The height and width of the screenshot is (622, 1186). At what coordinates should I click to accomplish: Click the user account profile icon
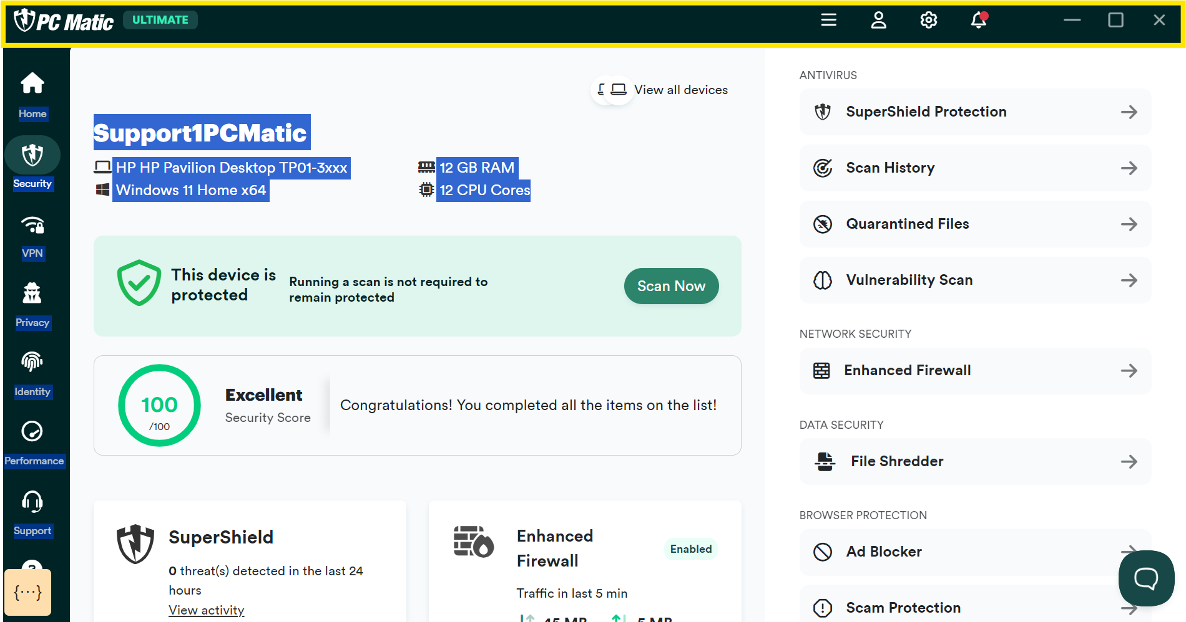(x=878, y=21)
